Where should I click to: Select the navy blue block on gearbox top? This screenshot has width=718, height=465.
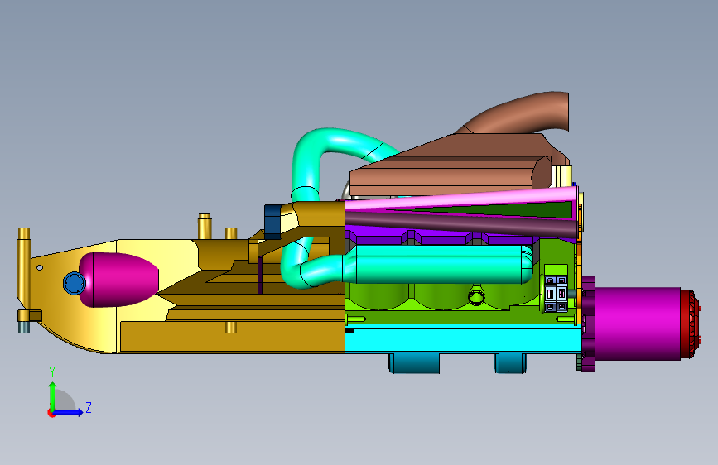(x=272, y=222)
